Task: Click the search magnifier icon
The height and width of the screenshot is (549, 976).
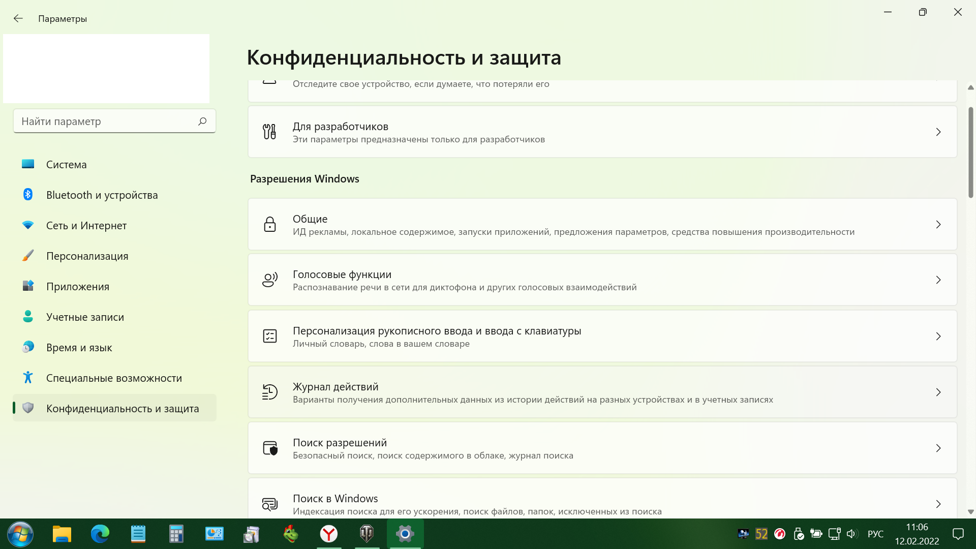Action: tap(202, 121)
